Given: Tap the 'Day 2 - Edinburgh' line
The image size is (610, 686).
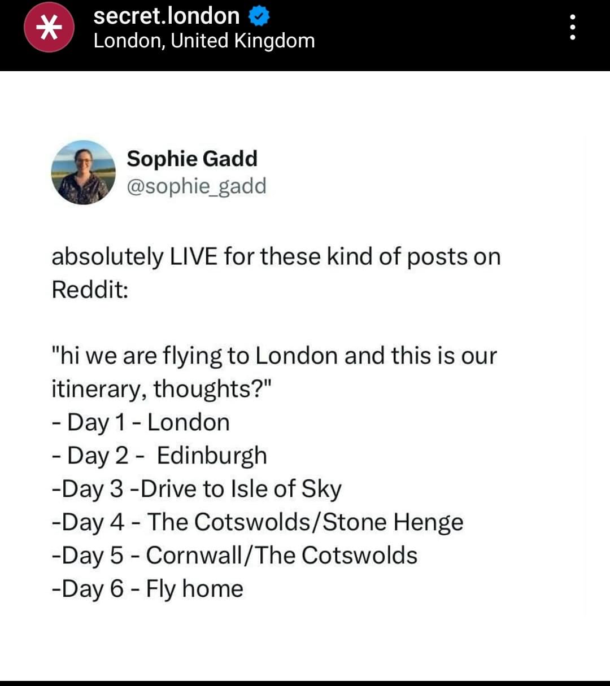Looking at the screenshot, I should click(x=159, y=456).
